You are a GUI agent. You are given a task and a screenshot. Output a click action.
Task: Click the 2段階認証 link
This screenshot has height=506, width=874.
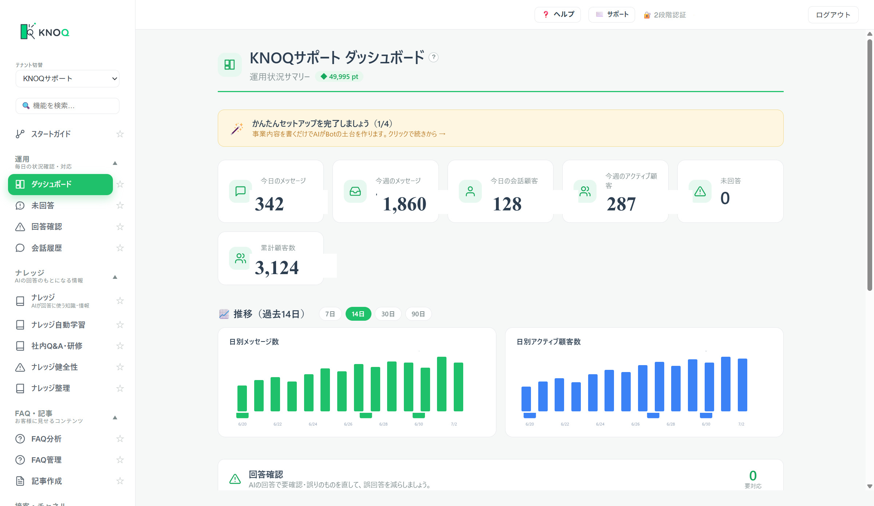665,15
